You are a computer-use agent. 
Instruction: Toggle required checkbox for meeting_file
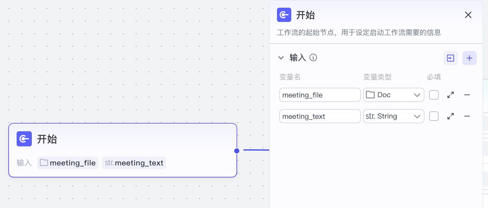click(x=434, y=95)
